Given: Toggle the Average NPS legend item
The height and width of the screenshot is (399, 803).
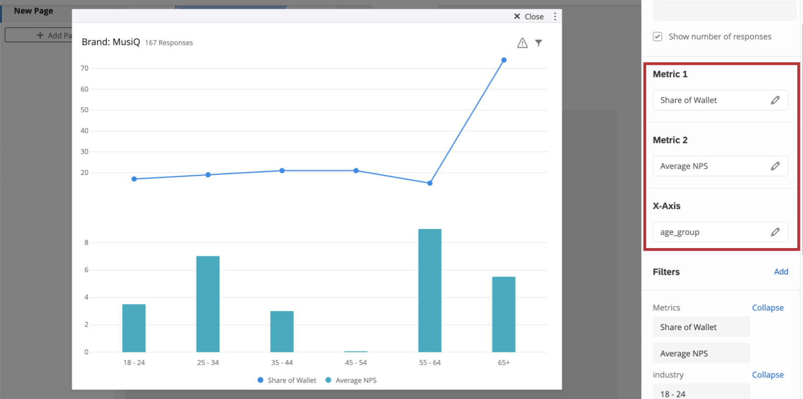Looking at the screenshot, I should coord(351,380).
